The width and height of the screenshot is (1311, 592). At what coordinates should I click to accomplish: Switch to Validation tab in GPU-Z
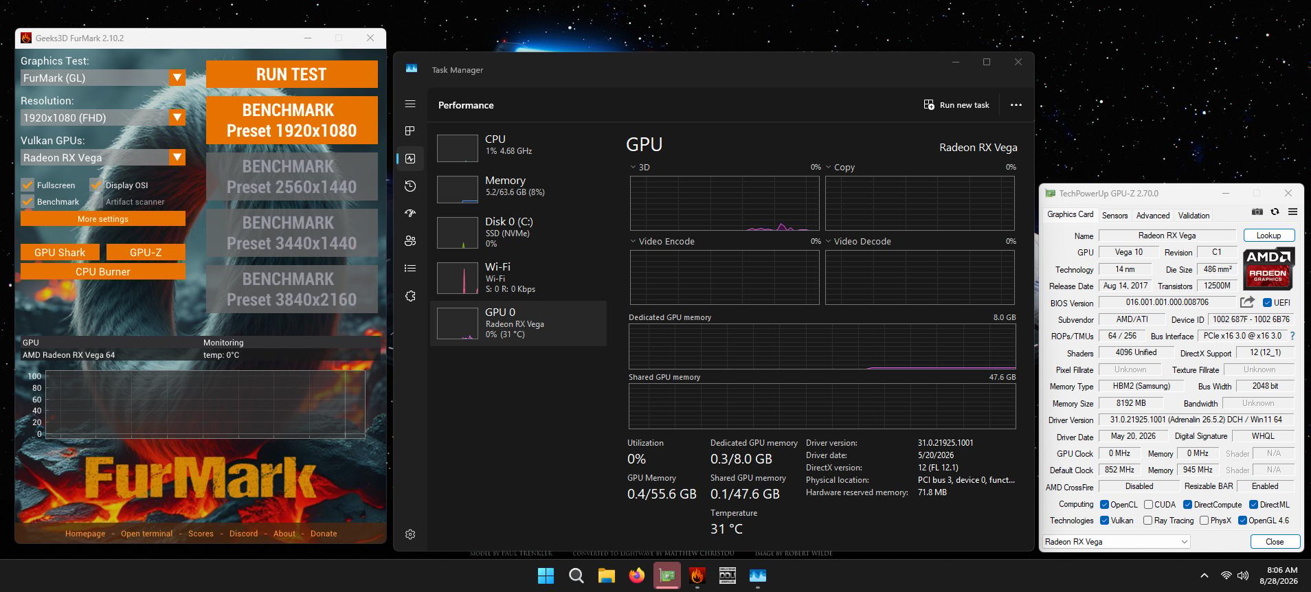click(1194, 215)
